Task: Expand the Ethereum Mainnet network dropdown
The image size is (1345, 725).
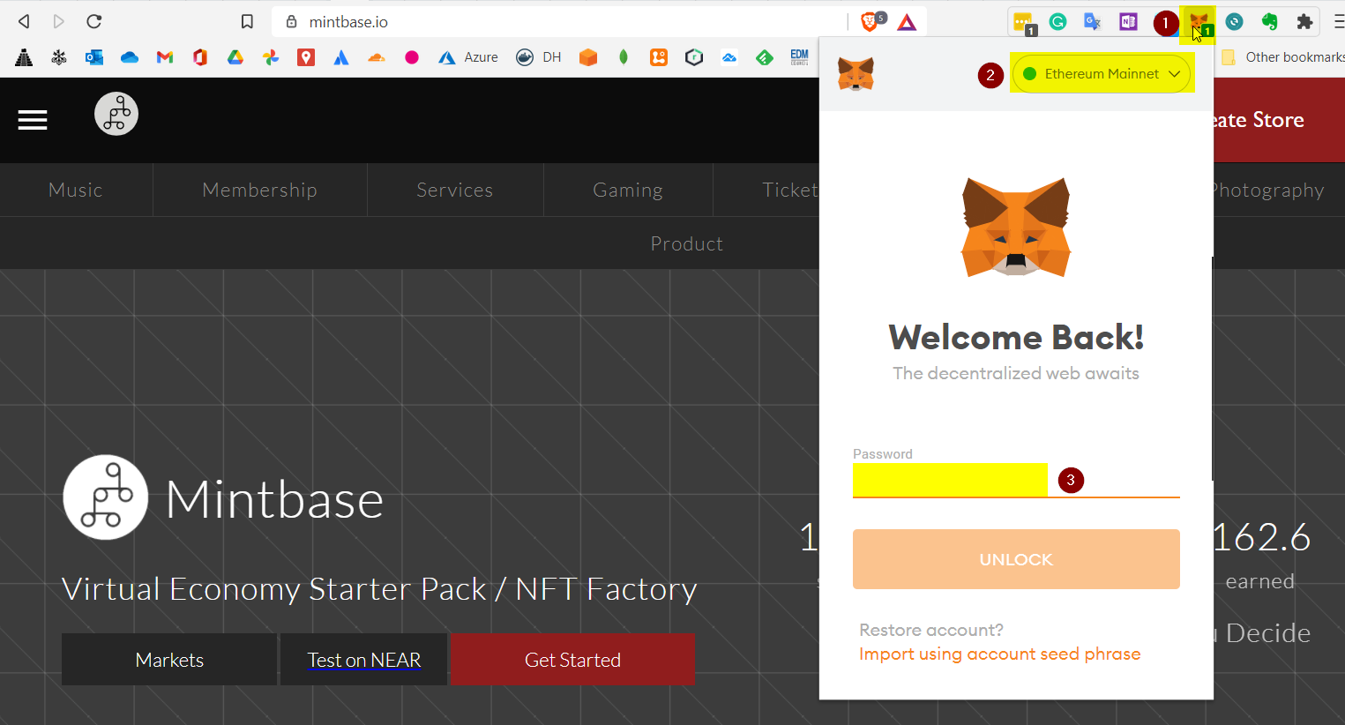Action: click(x=1102, y=74)
